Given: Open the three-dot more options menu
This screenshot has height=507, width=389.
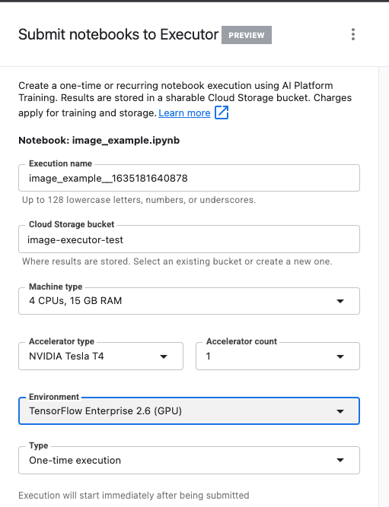Looking at the screenshot, I should pos(353,34).
